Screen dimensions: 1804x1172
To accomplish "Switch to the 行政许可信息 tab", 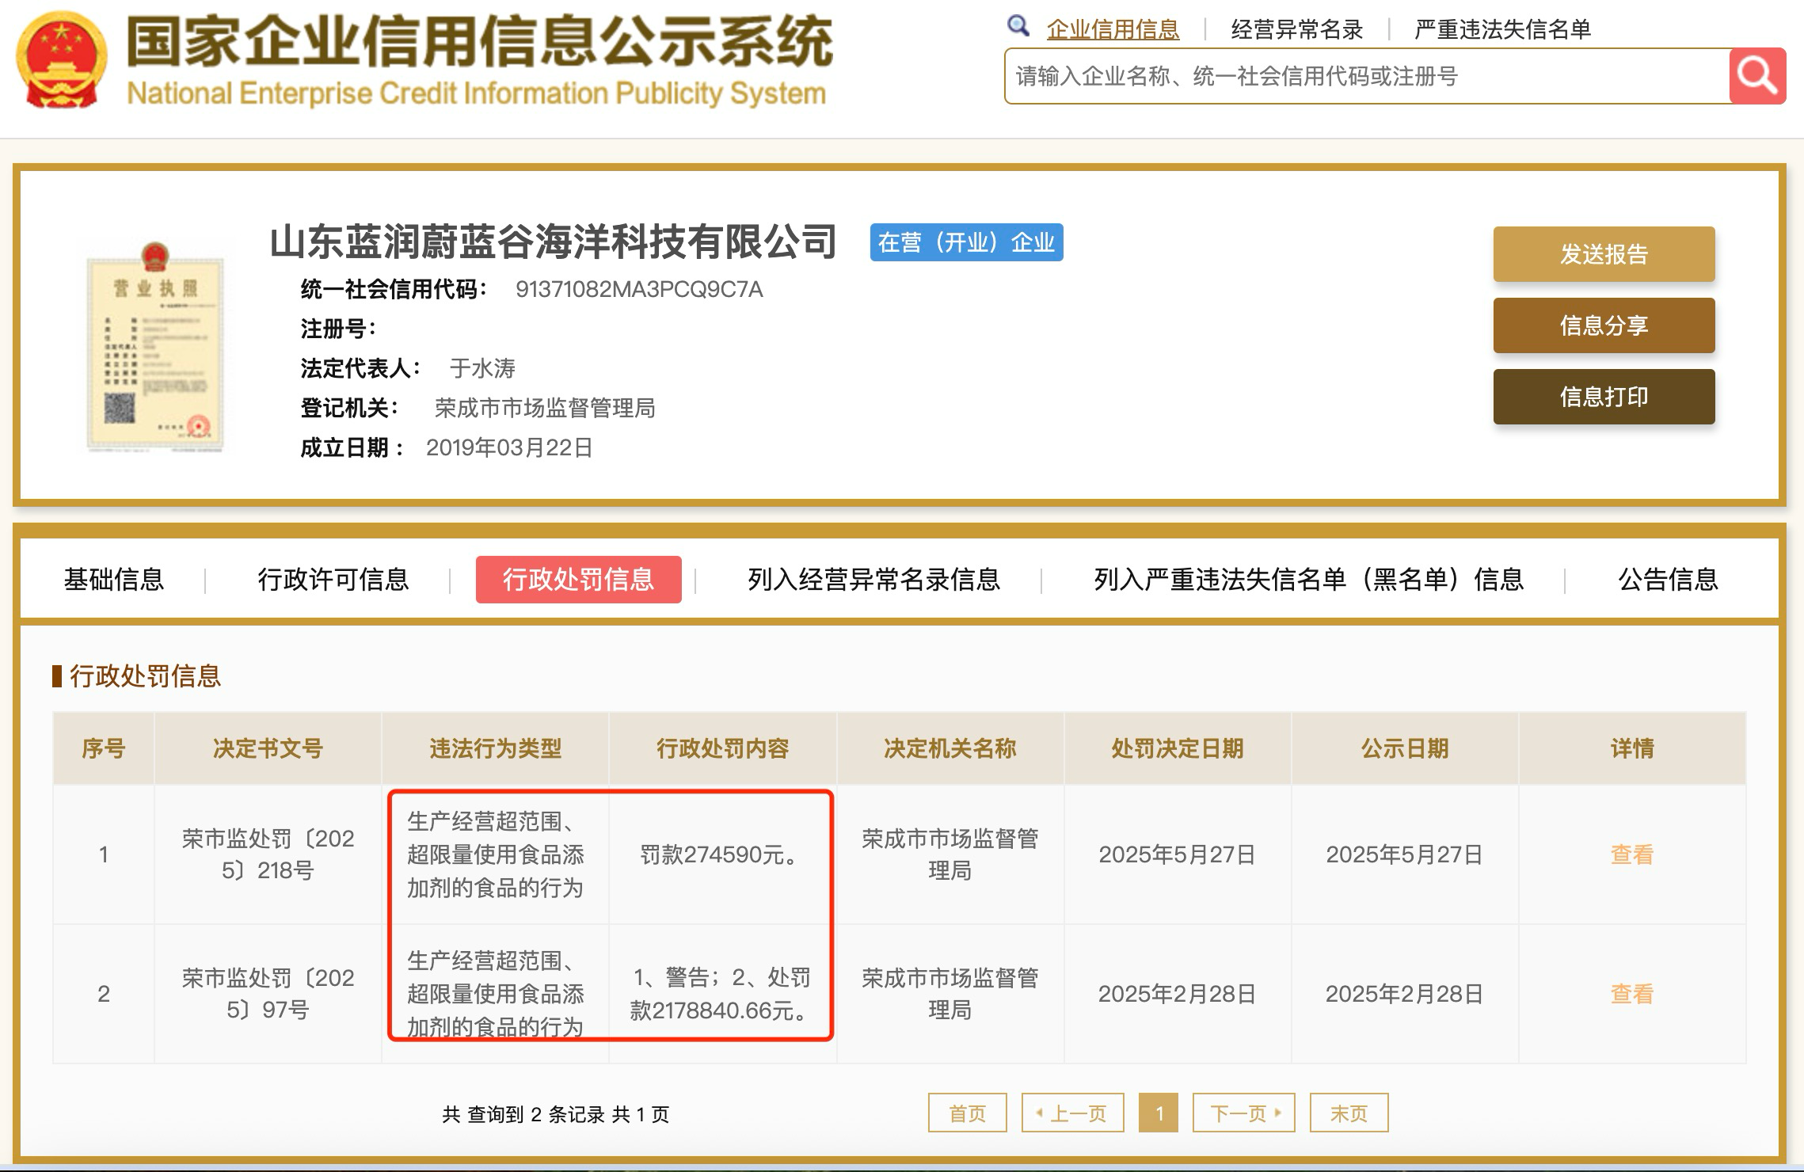I will [x=333, y=580].
